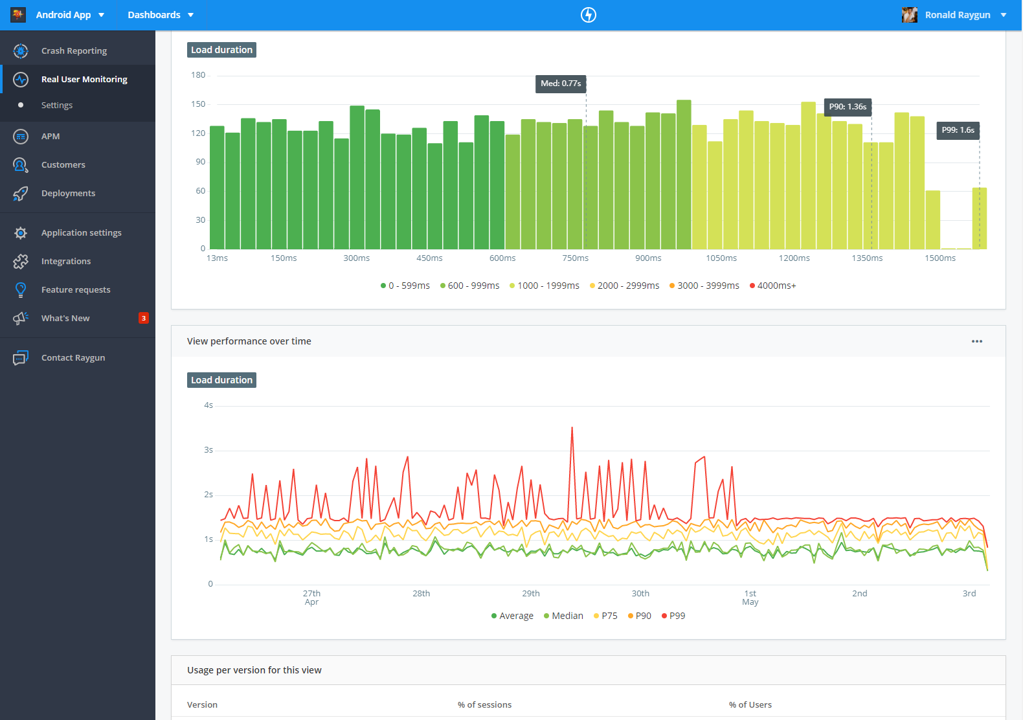Open the Contact Raygun link
Image resolution: width=1023 pixels, height=720 pixels.
point(73,357)
